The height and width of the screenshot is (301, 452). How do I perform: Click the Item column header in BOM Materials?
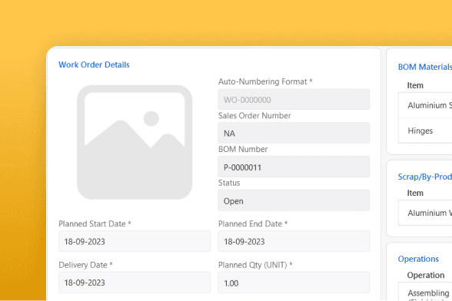pos(415,85)
